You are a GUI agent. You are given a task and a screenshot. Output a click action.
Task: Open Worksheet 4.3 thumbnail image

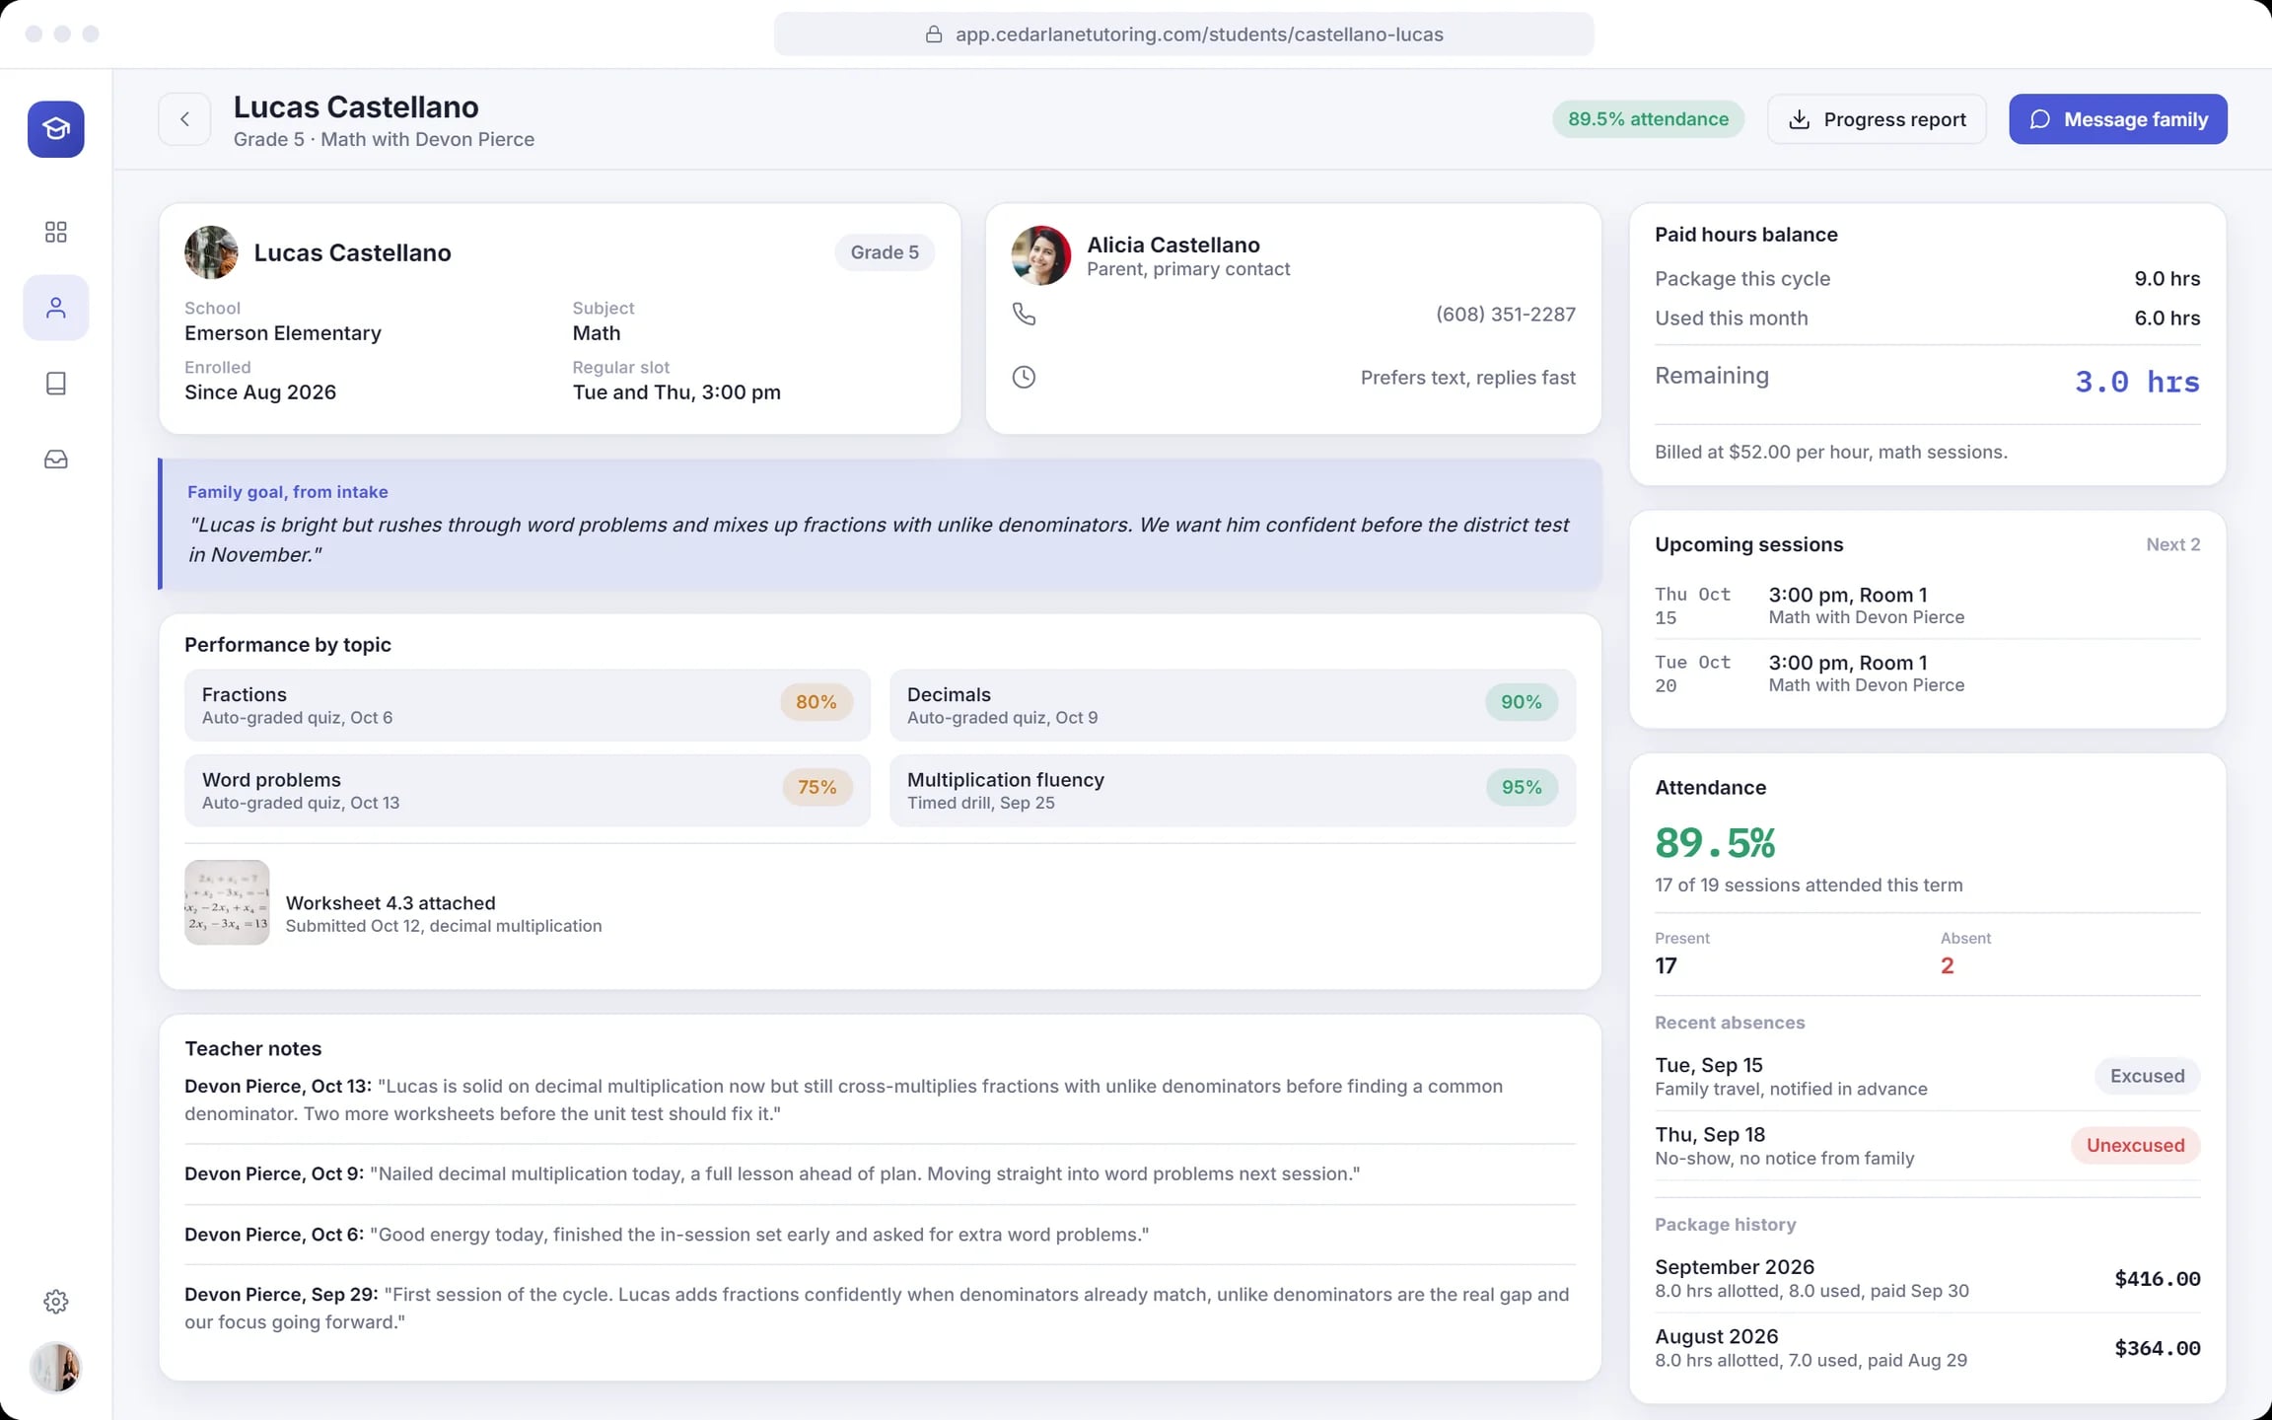point(227,902)
